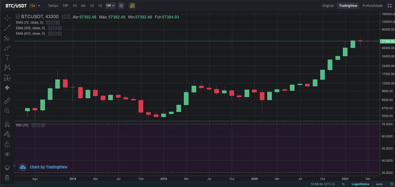Expand the BTC/USDT pair selector arrow
Screen dimensions: 395x187
(x=39, y=6)
